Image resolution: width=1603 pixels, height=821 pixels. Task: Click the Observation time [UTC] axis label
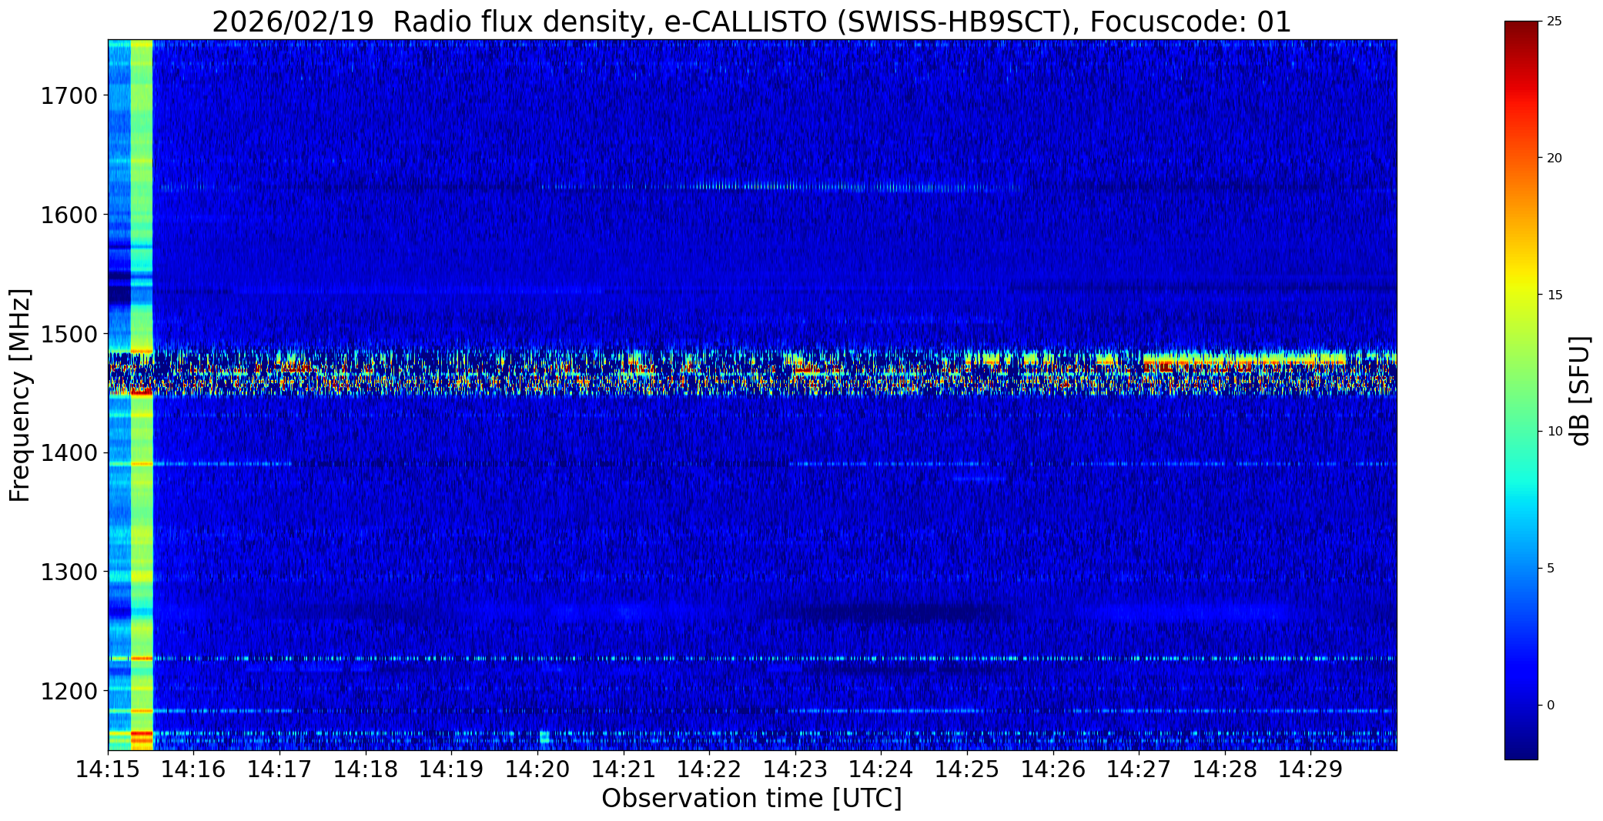click(x=751, y=799)
